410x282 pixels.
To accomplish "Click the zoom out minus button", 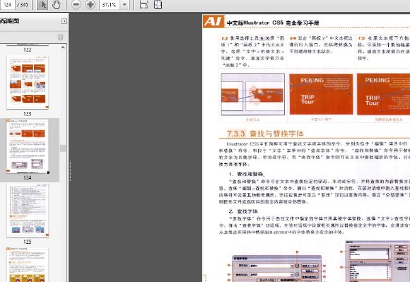I will (76, 5).
